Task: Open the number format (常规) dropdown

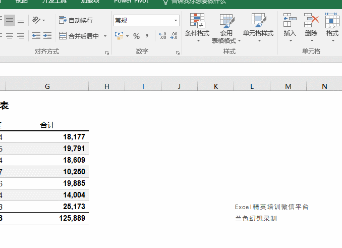Action: click(x=176, y=21)
